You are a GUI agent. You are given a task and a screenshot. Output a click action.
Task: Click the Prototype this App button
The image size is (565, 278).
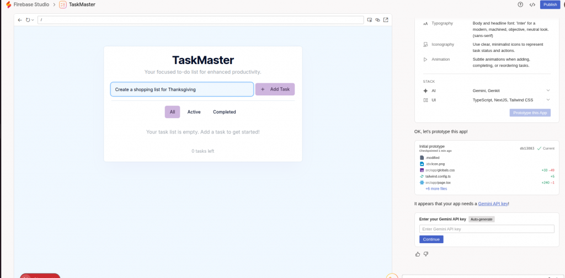(530, 113)
